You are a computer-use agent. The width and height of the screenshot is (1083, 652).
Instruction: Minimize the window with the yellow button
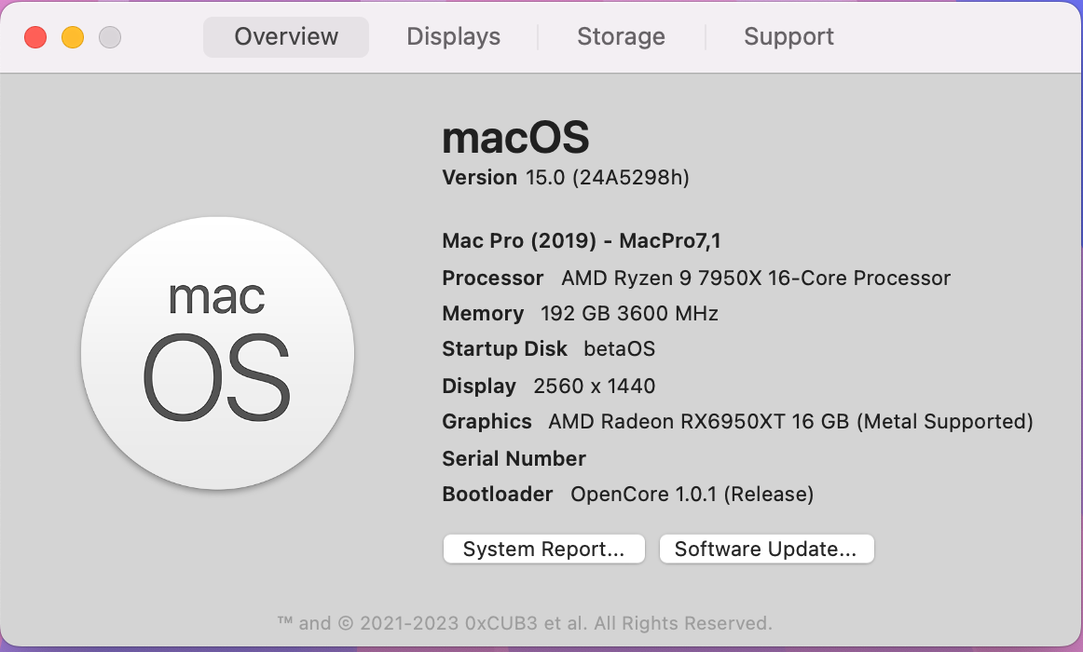pos(73,37)
